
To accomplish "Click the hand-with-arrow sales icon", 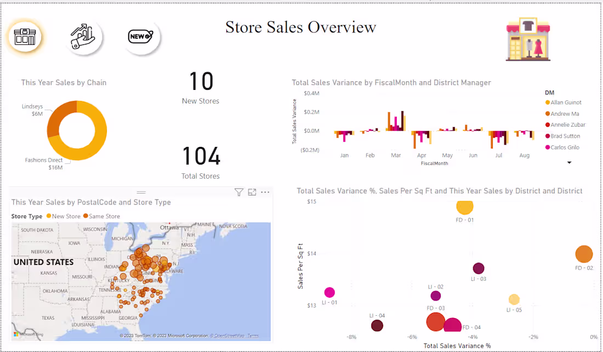I will point(83,35).
